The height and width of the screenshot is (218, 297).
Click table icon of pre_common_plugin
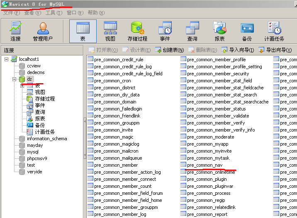[183, 179]
